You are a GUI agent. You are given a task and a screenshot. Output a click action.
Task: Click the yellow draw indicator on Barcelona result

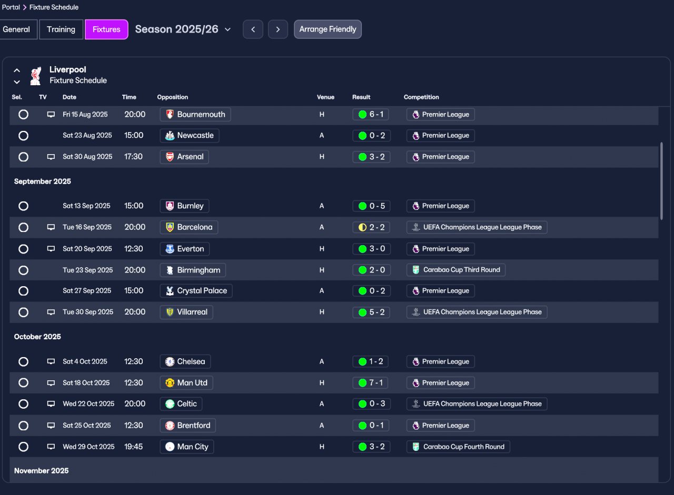[362, 227]
